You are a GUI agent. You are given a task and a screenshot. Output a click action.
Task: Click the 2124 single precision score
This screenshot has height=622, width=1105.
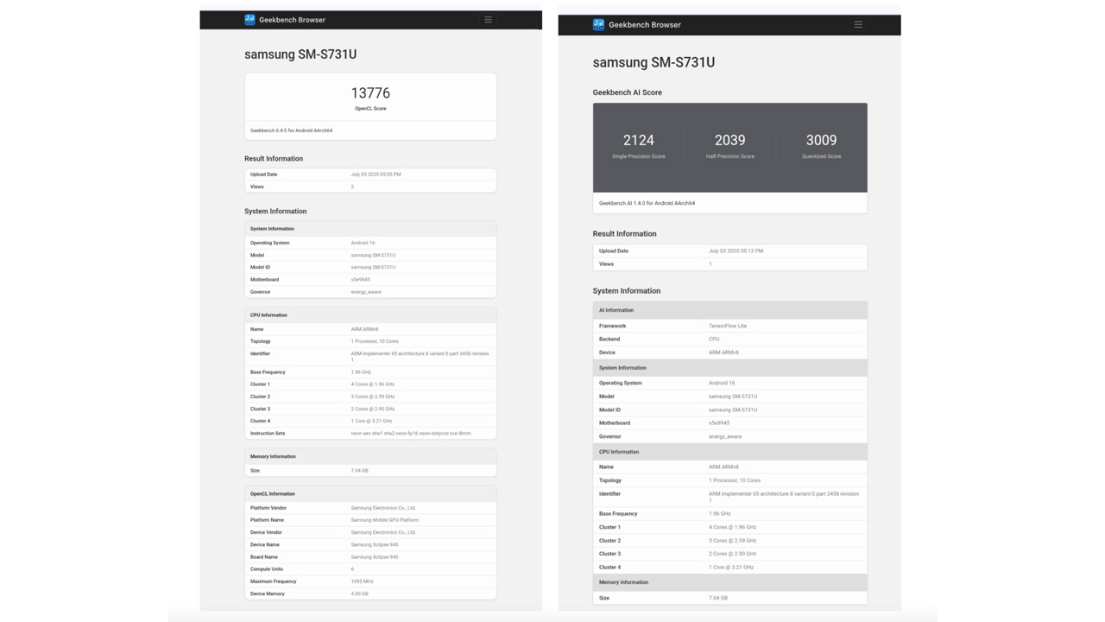[x=639, y=140]
